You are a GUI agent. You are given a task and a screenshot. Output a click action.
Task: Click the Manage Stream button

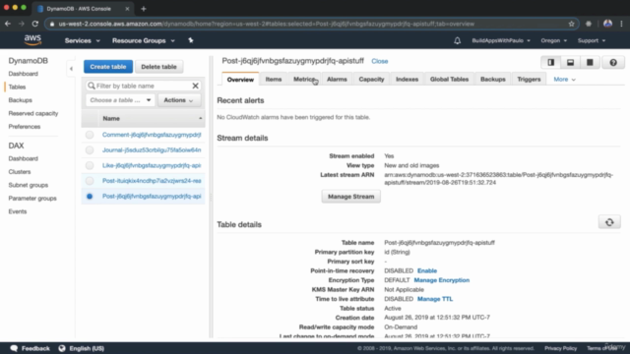[350, 197]
